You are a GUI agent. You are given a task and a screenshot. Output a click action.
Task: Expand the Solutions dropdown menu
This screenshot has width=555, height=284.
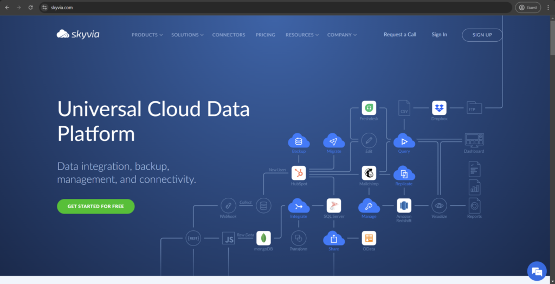187,35
